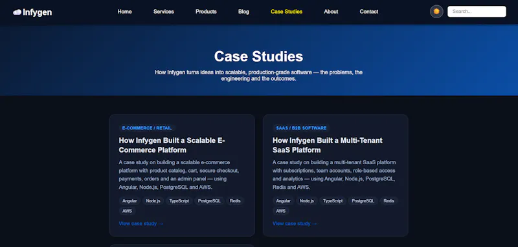This screenshot has height=247, width=518.
Task: Click the Infygen cloud logo icon
Action: (17, 12)
